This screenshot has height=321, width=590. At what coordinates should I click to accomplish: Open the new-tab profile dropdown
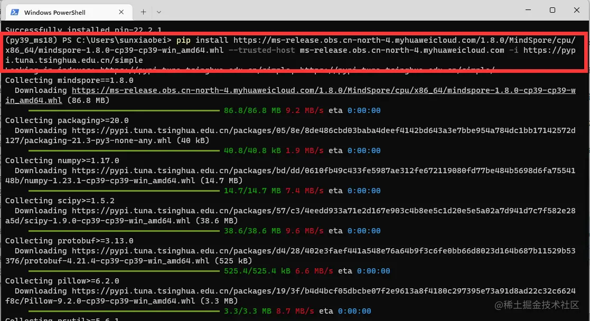[x=159, y=12]
